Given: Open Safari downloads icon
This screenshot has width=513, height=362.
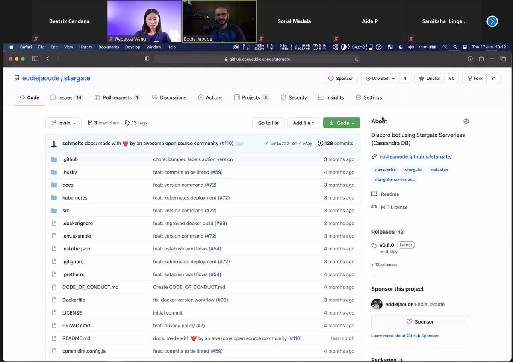Looking at the screenshot, I should point(470,59).
